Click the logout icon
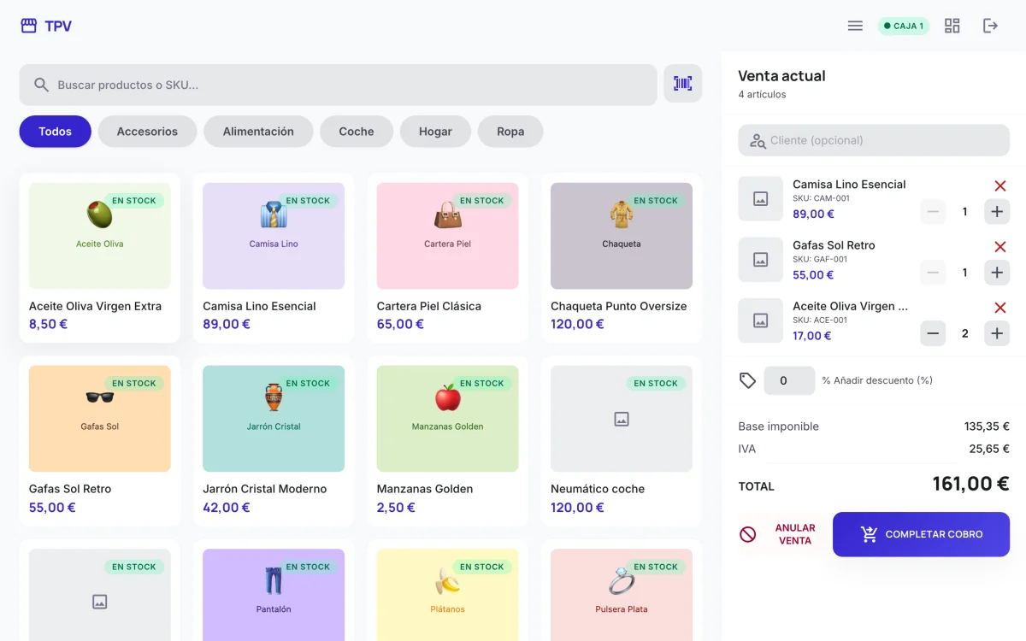 click(x=990, y=26)
